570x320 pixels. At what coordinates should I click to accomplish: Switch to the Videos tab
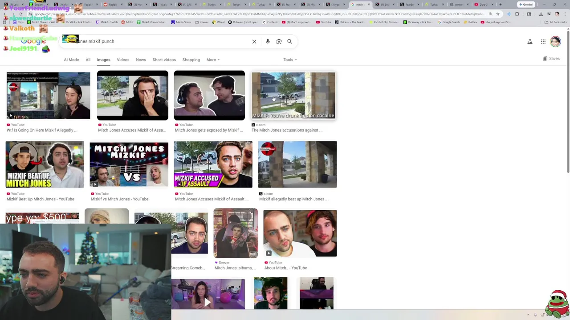(x=123, y=60)
